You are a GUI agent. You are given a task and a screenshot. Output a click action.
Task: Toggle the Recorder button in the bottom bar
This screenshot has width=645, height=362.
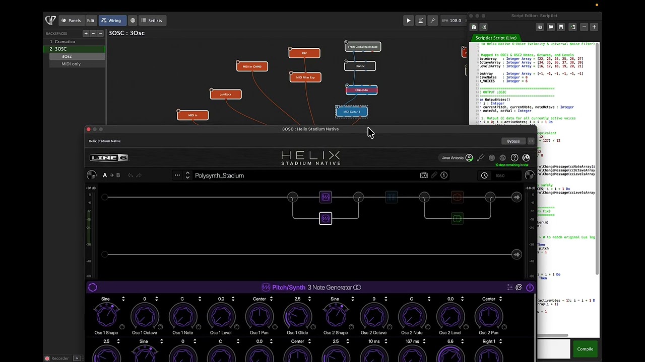(x=57, y=358)
